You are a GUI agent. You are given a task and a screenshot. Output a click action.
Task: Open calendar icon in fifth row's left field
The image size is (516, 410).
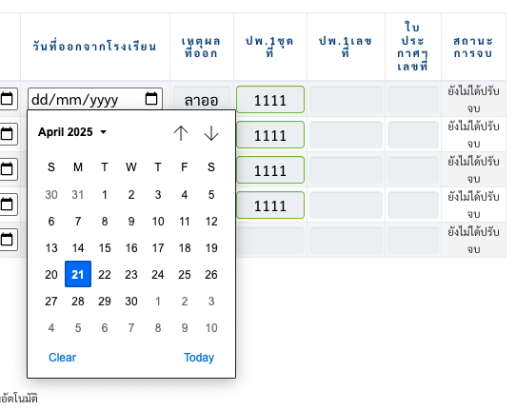point(7,240)
